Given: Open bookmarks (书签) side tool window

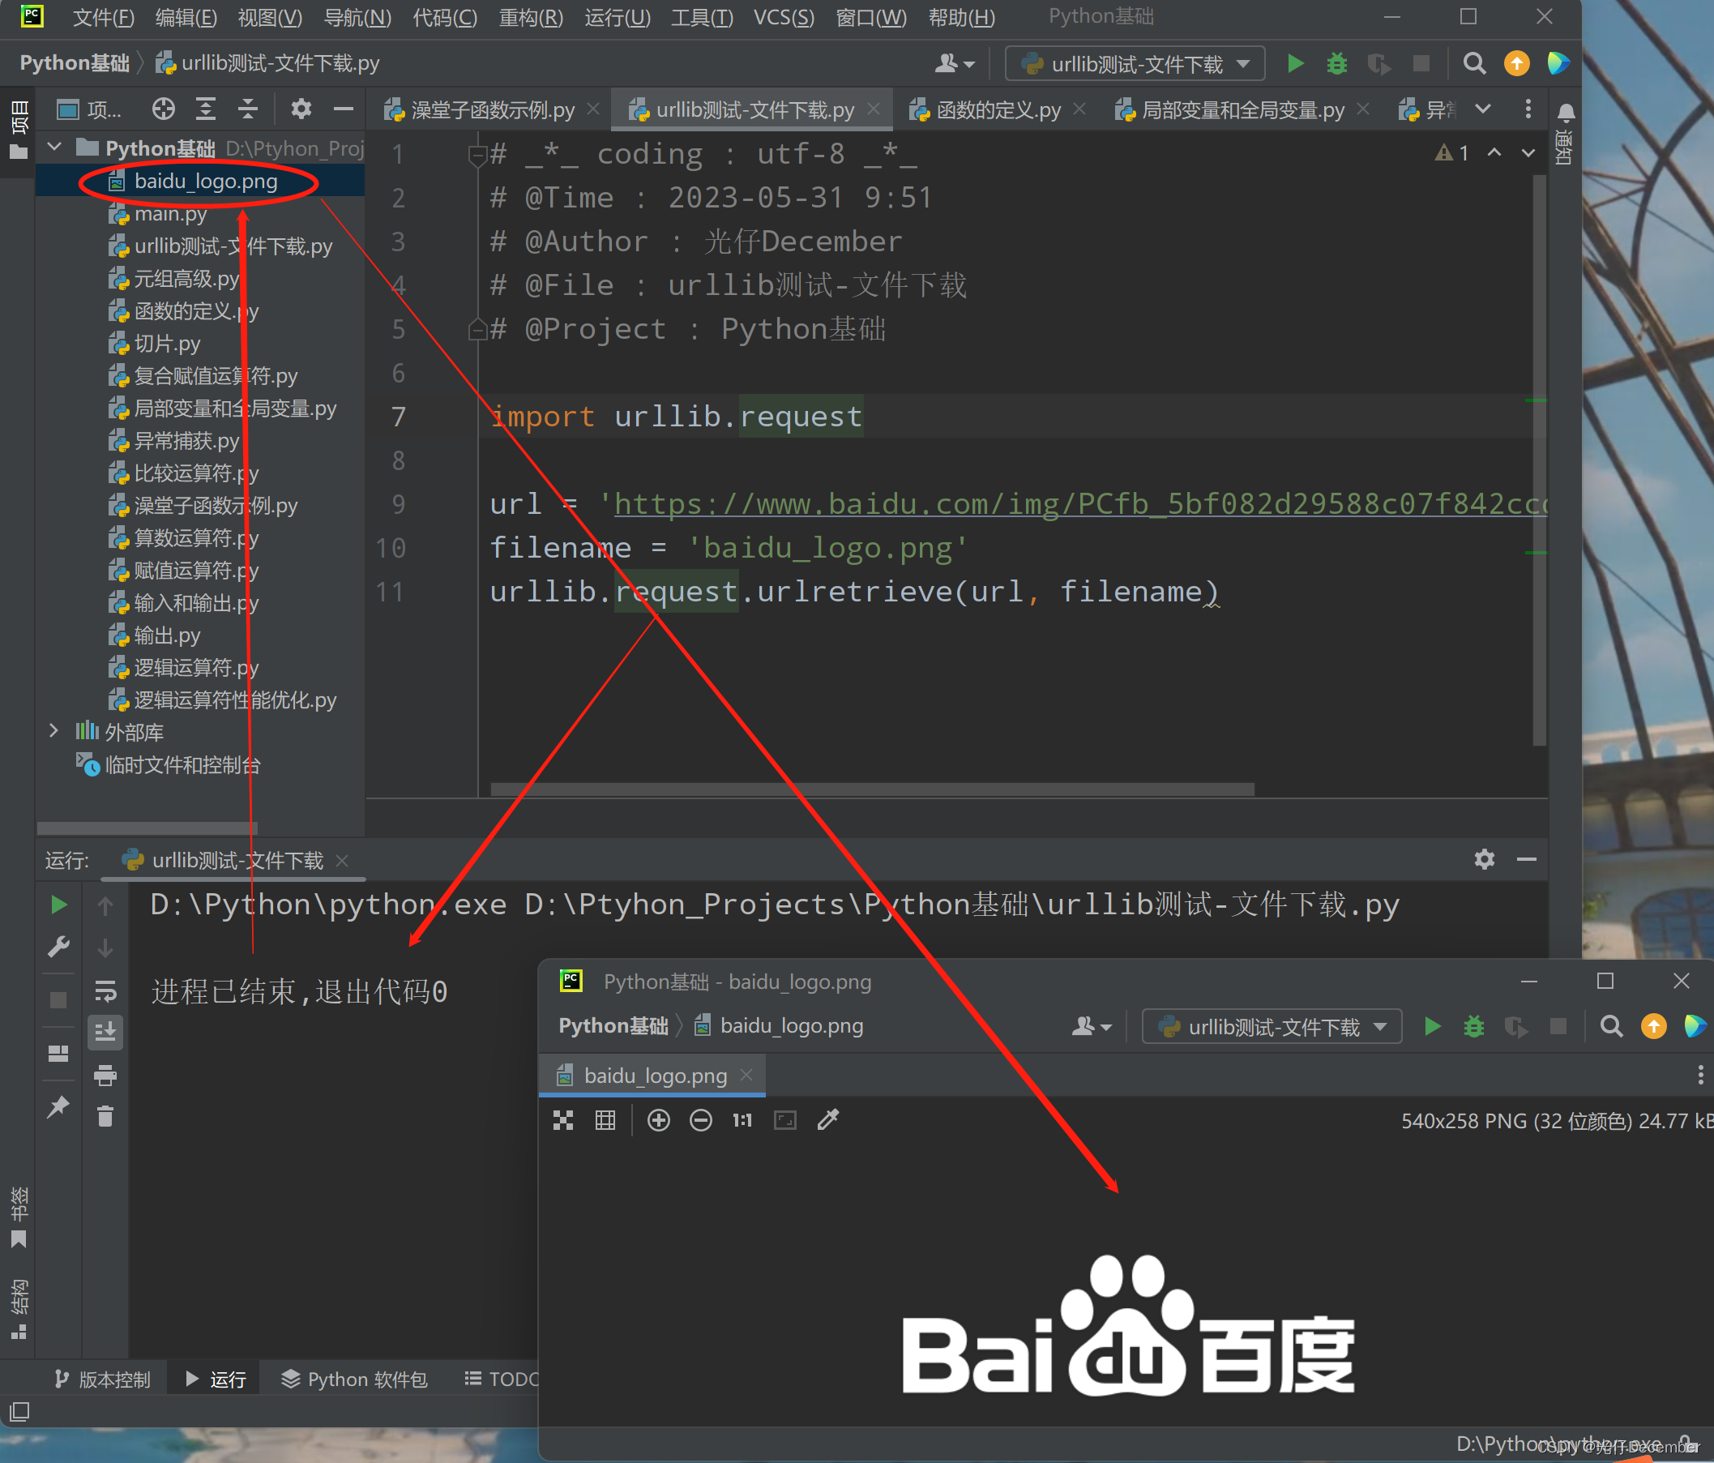Looking at the screenshot, I should (18, 1218).
